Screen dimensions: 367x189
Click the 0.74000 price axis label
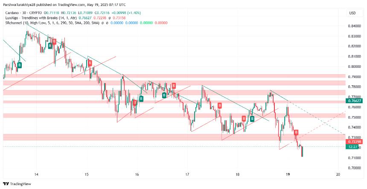click(354, 128)
